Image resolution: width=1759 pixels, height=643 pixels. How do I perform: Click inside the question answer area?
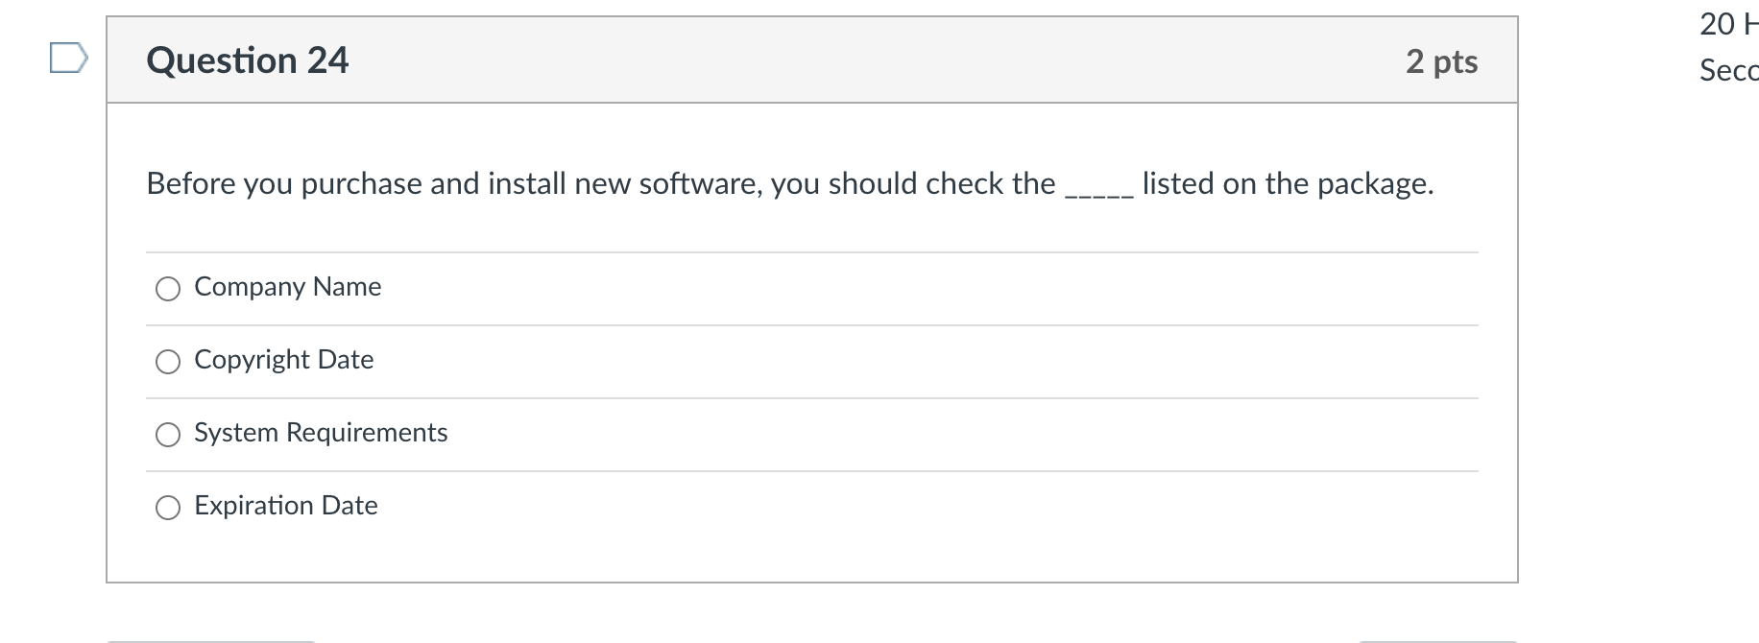(x=811, y=393)
